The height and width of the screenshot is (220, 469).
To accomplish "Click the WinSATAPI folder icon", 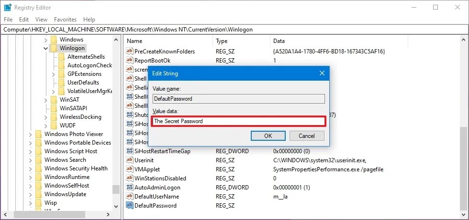I will [54, 108].
